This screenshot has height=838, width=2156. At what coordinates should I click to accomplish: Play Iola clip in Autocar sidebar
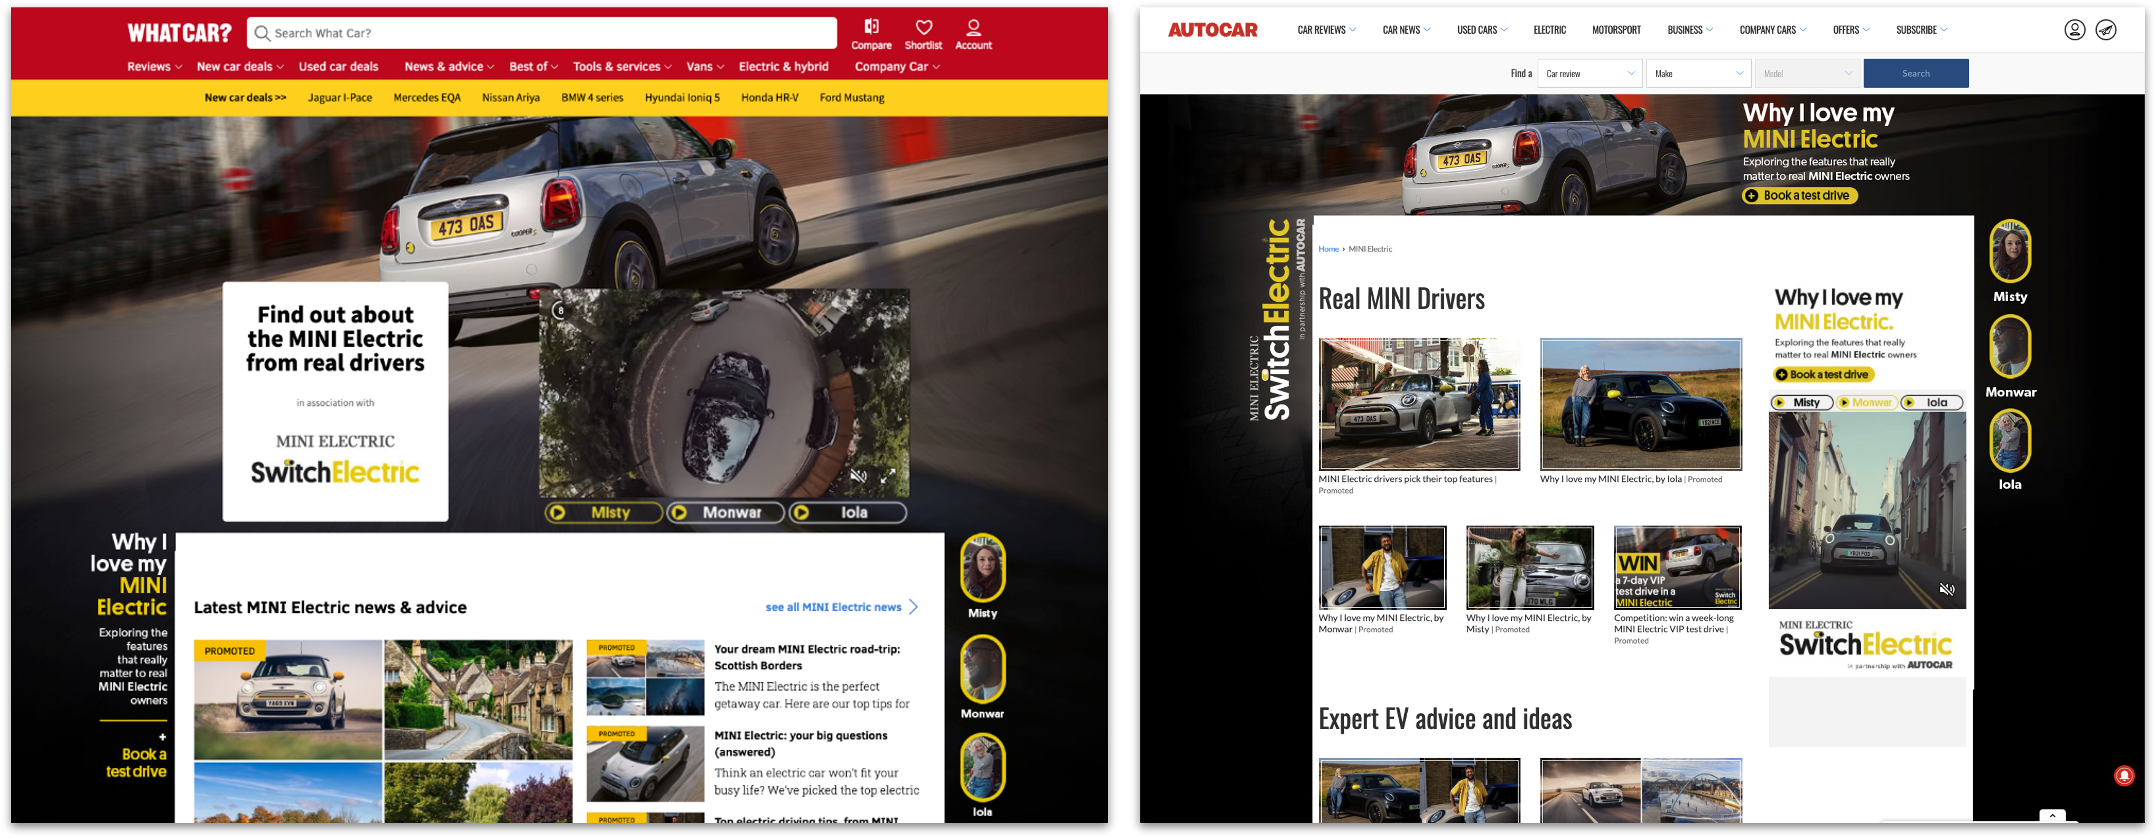point(1932,403)
